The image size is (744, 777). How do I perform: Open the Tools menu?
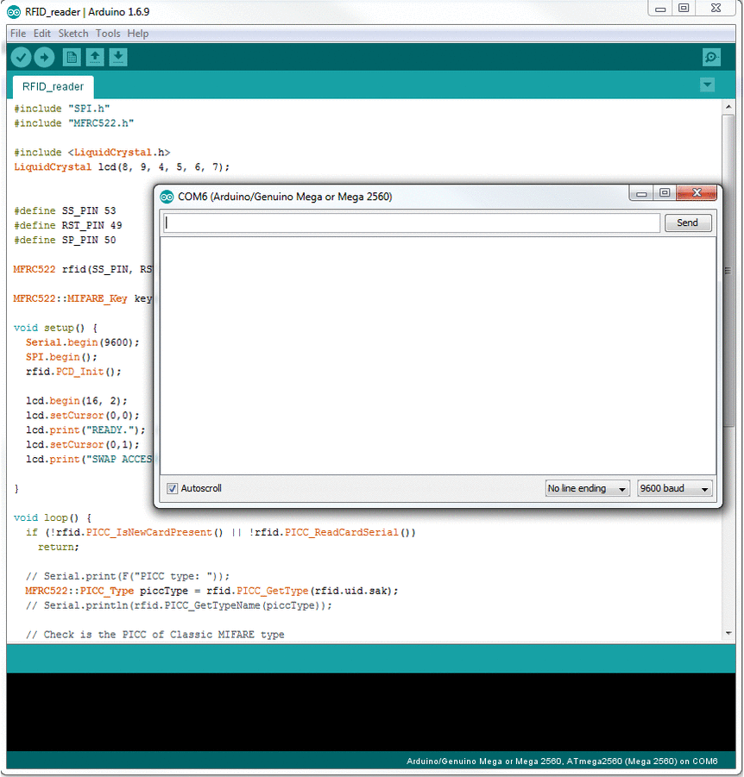tap(108, 33)
